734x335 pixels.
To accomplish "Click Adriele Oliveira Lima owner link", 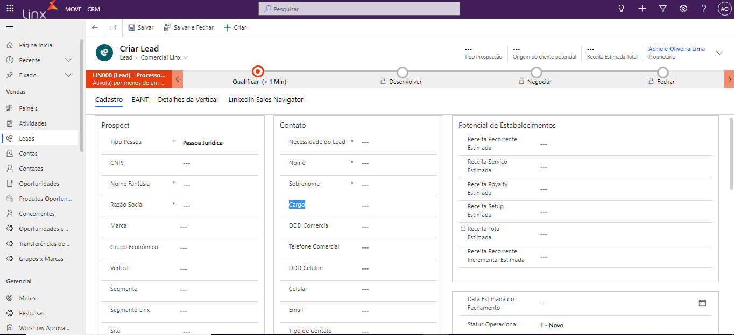I will click(676, 49).
